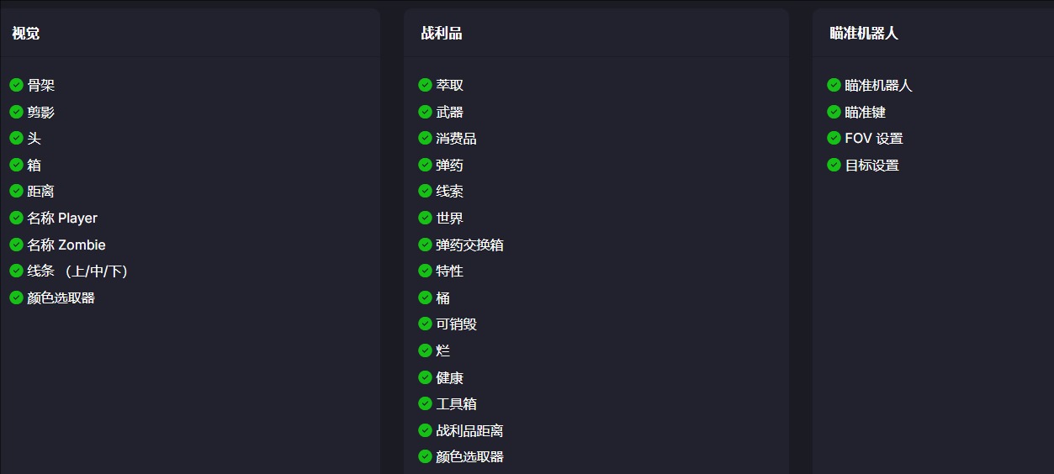
Task: Select the check icon beside 武器
Action: [425, 111]
